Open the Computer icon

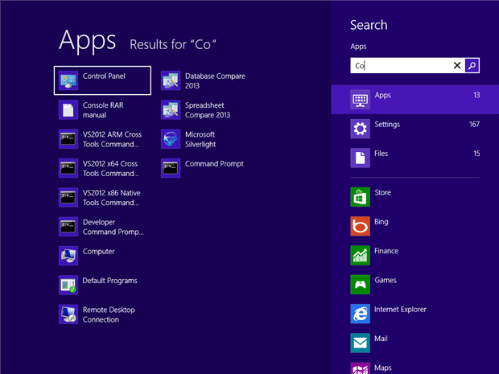pos(68,256)
